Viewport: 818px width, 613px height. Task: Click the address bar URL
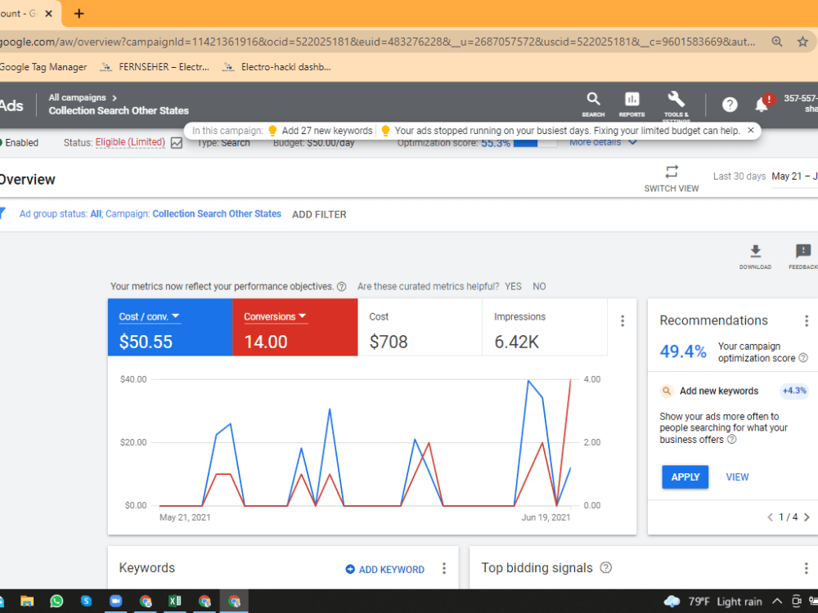point(377,42)
